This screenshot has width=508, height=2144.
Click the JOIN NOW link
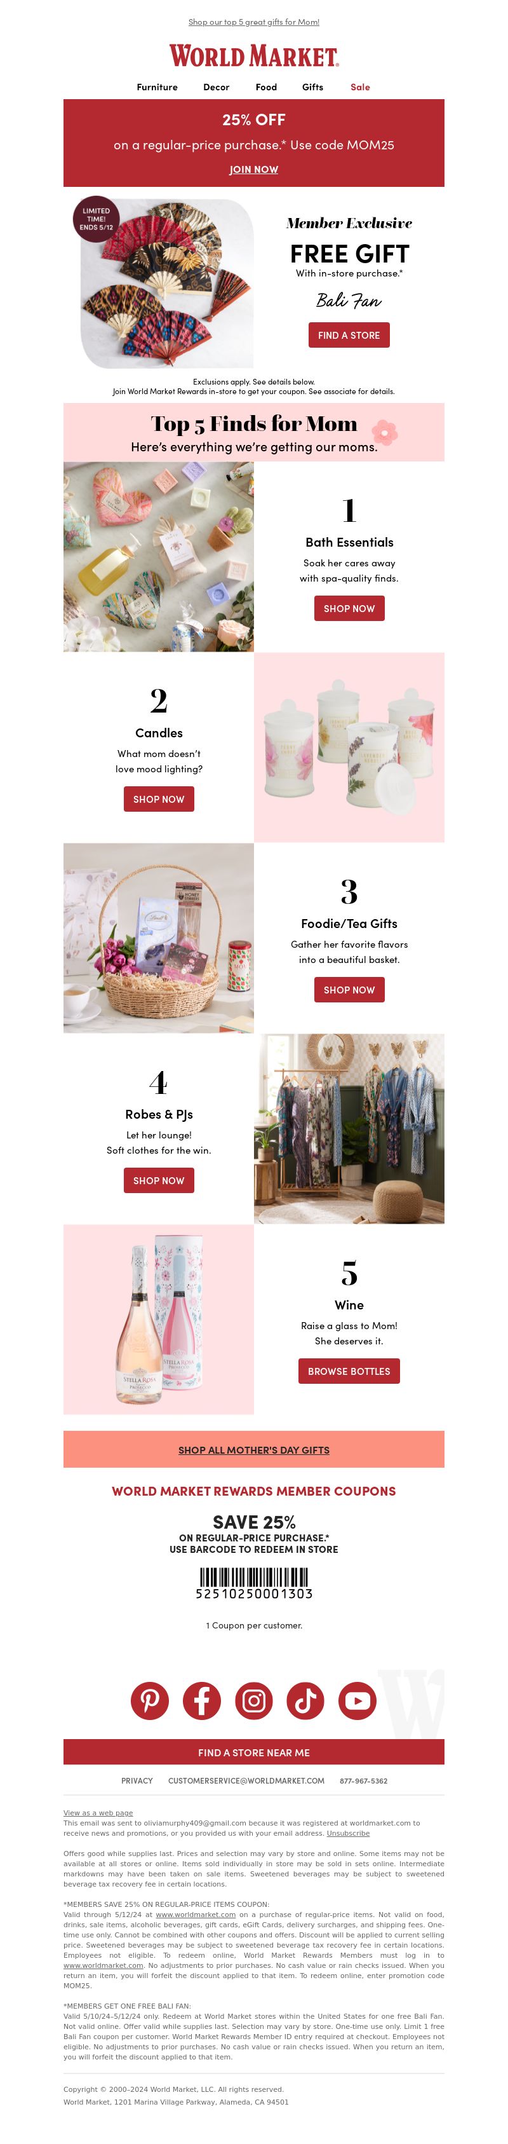pos(253,170)
